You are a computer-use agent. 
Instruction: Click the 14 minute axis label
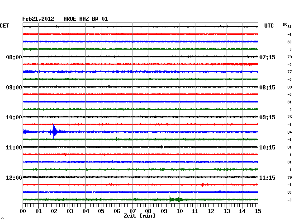tap(242, 211)
